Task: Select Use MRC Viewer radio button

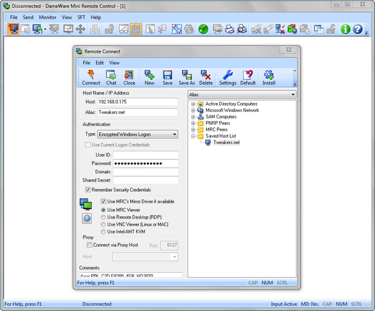Action: 103,210
